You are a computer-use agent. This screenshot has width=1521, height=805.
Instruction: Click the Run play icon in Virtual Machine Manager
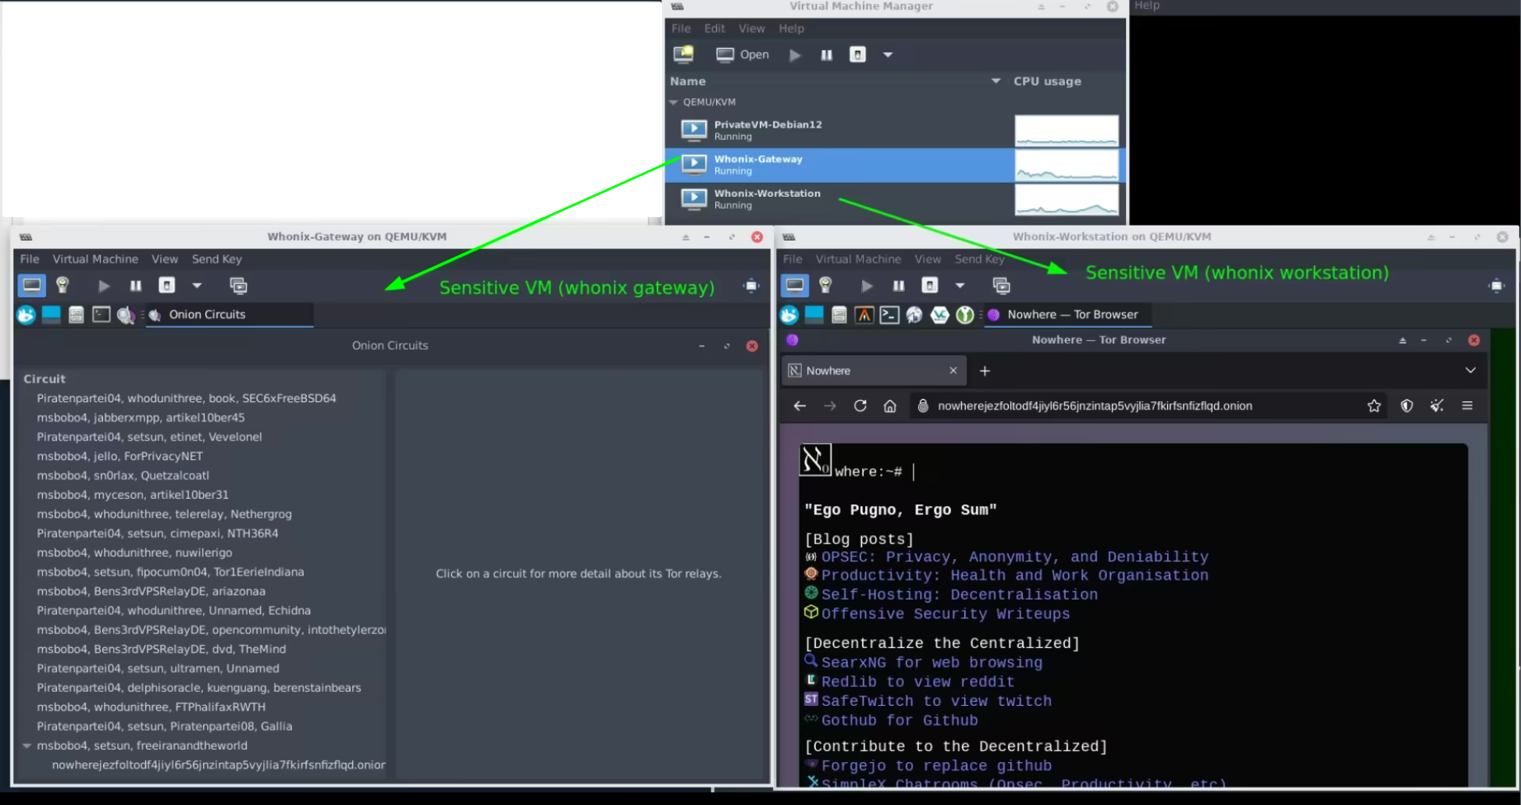(x=795, y=55)
